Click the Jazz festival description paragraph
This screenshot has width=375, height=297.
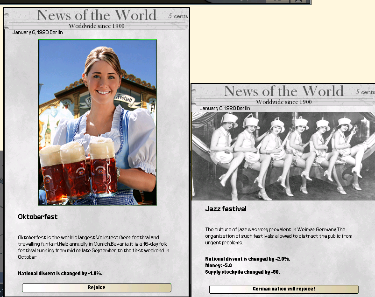[x=278, y=236]
